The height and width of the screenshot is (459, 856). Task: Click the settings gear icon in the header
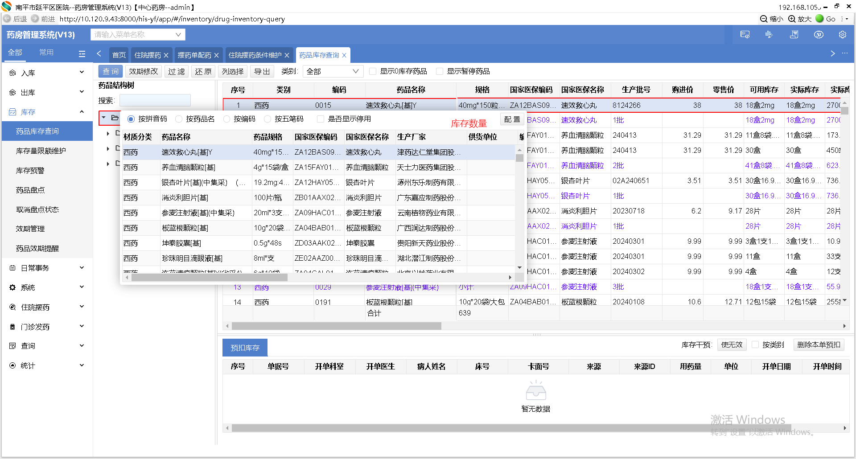[x=842, y=35]
